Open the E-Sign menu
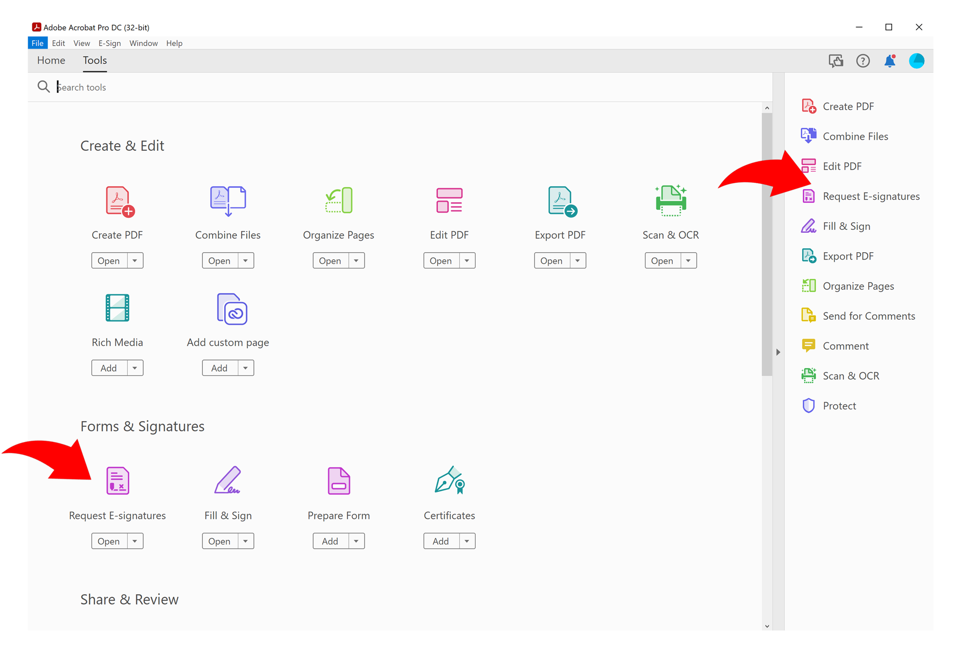 [110, 43]
